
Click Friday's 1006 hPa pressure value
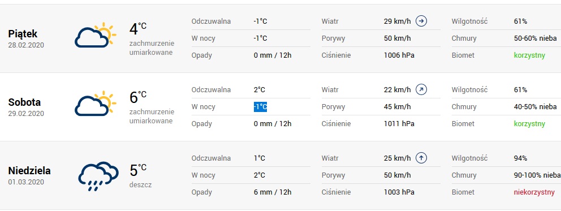[x=399, y=55]
